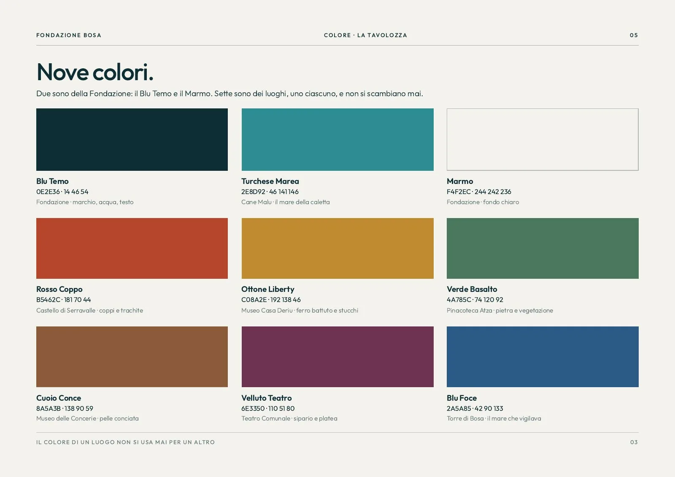Click the value 'C08A2E · 192 138 46'
The height and width of the screenshot is (477, 675).
(271, 300)
